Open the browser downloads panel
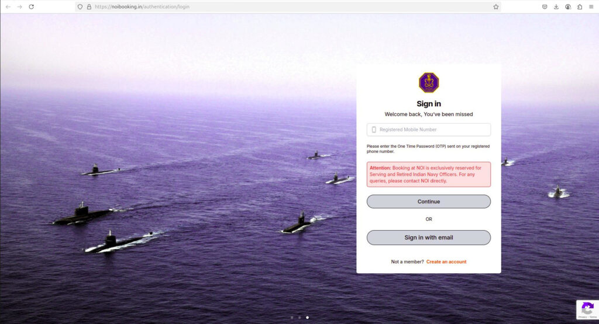Screen dimensions: 599x324 click(556, 6)
